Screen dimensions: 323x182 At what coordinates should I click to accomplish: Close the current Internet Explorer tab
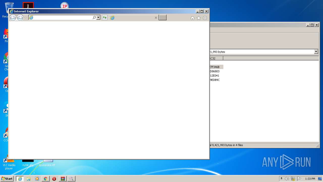click(x=156, y=18)
